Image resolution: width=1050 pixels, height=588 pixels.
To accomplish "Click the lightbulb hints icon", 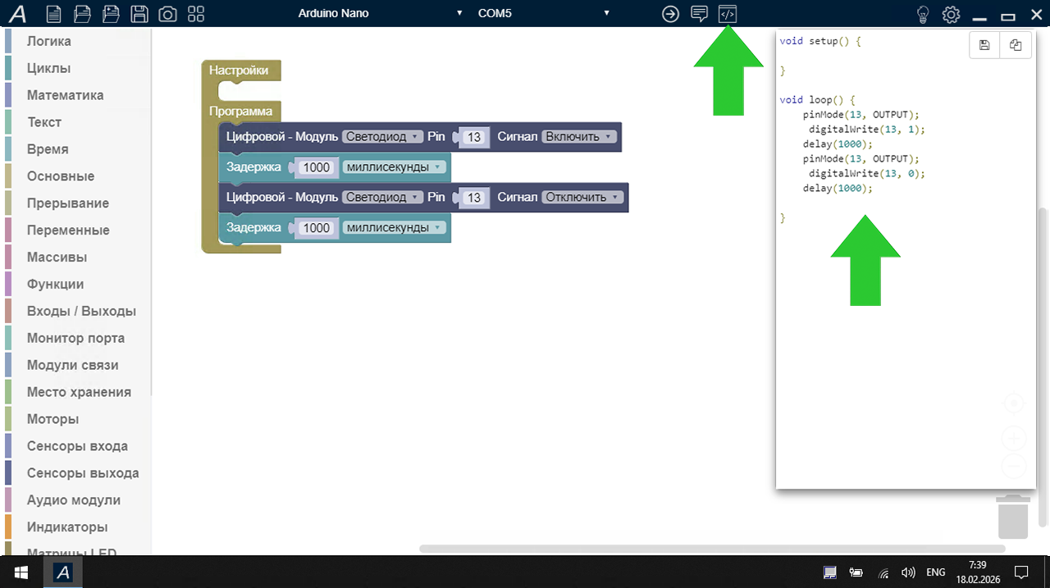I will point(923,14).
